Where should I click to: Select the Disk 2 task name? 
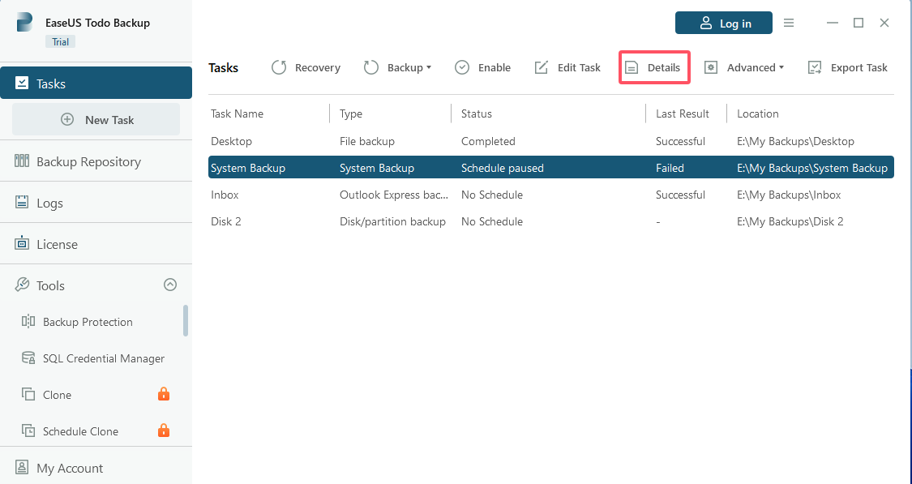tap(225, 221)
